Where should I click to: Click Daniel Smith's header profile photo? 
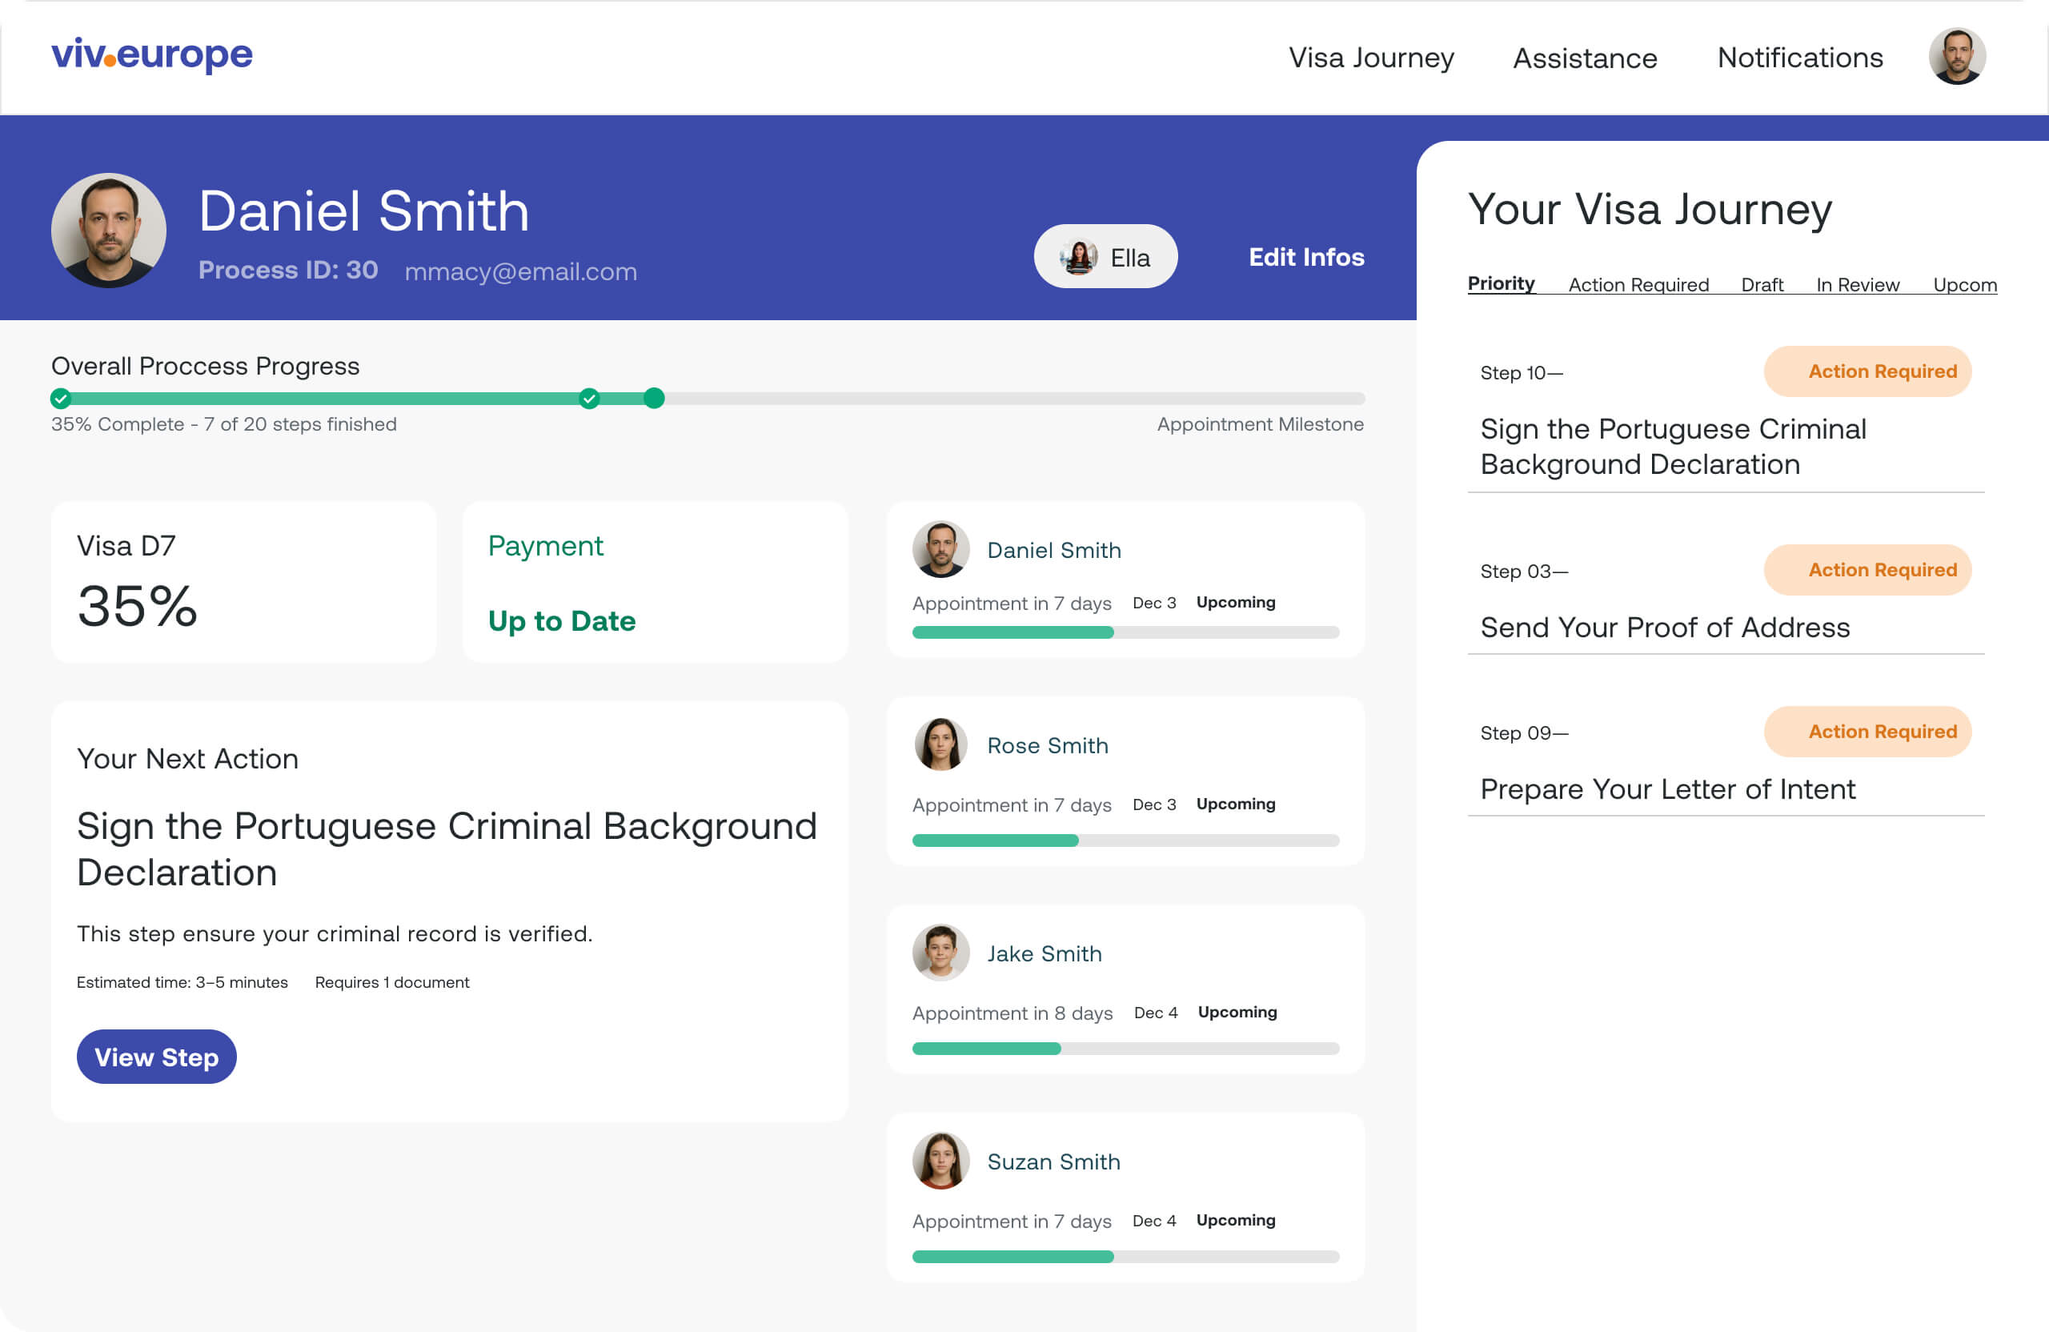tap(107, 229)
